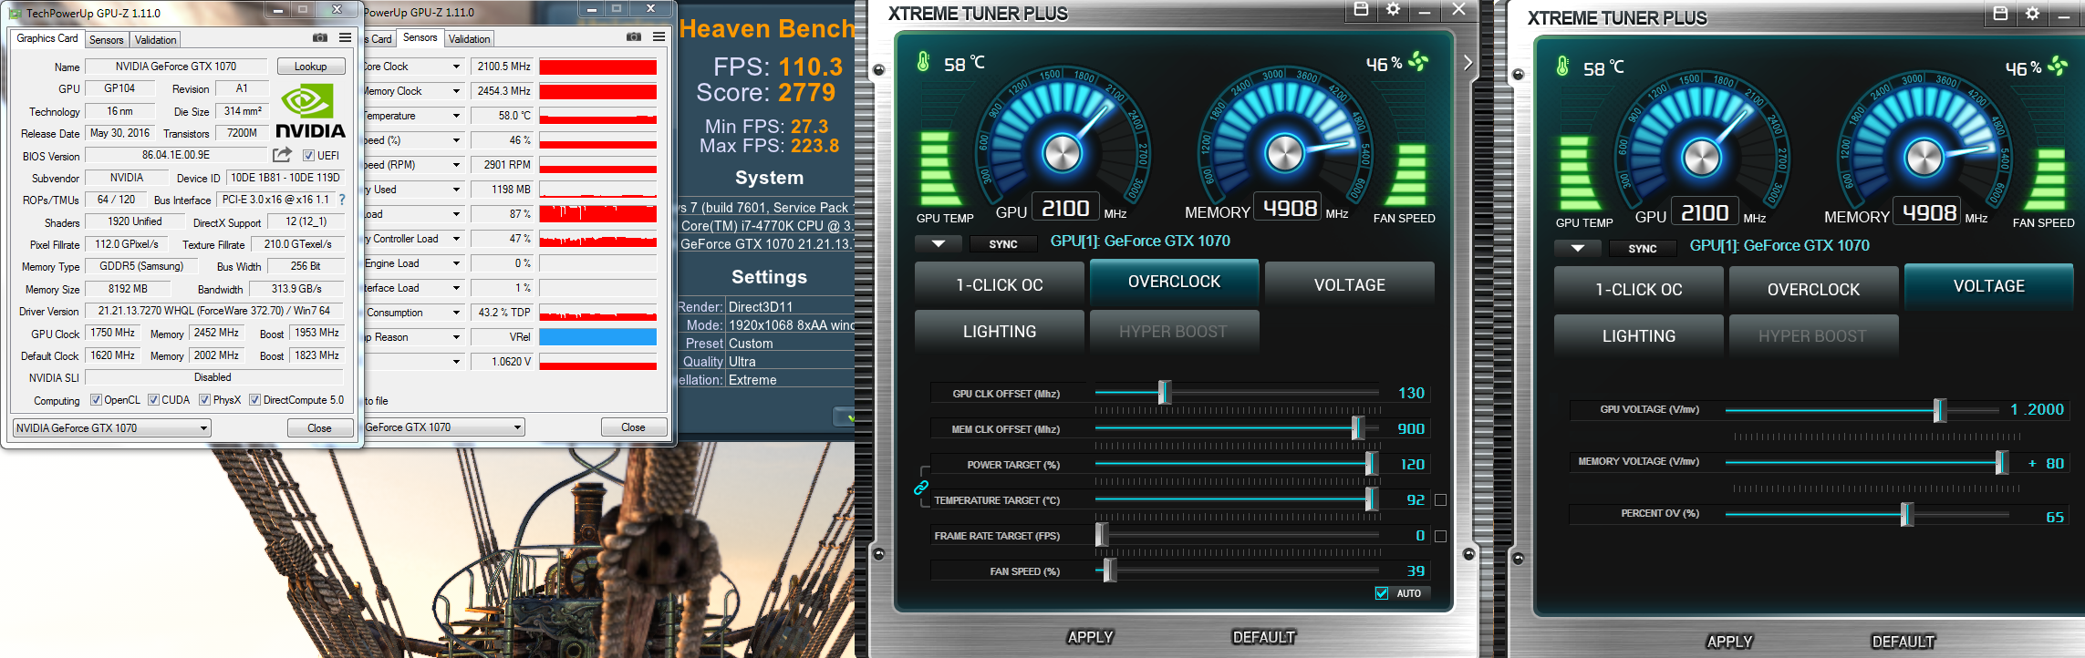Click the Core Clock red sensor graph
2085x658 pixels.
tap(597, 67)
